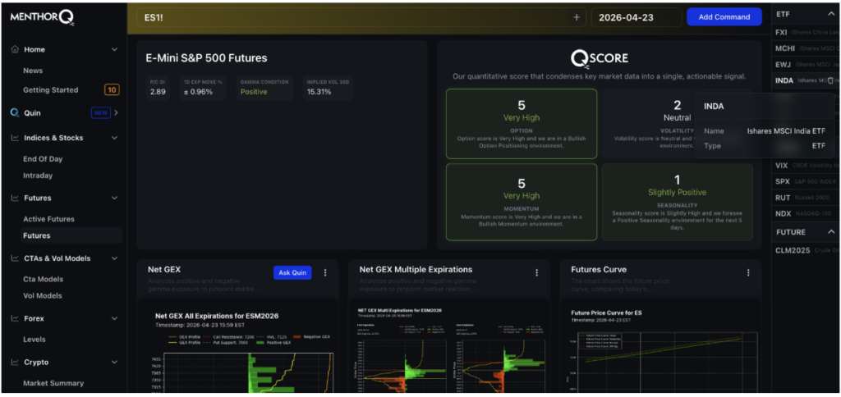The image size is (841, 397).
Task: Go to Intraday page
Action: pyautogui.click(x=38, y=176)
